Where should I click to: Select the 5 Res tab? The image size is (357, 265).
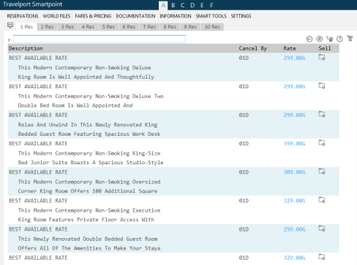[x=108, y=27]
